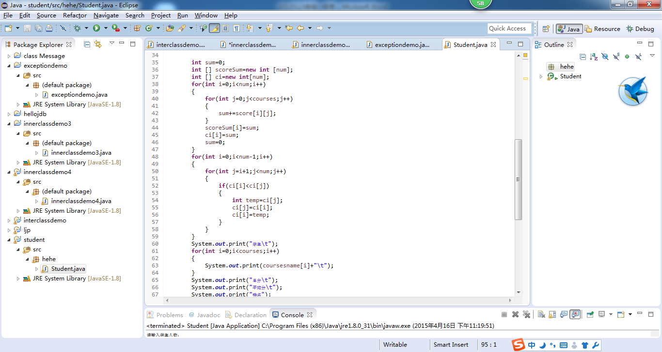
Task: Collapse All in Outline view toolbar
Action: 583,57
